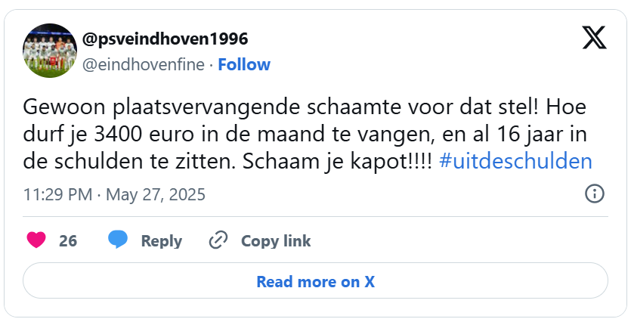Open the #uitdeschulden hashtag
The height and width of the screenshot is (319, 631).
tap(515, 162)
